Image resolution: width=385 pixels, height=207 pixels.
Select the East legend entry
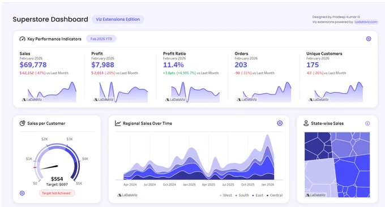(258, 195)
